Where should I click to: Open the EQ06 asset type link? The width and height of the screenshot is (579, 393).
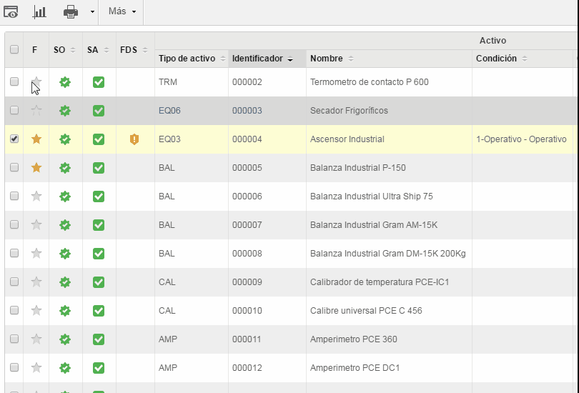pyautogui.click(x=169, y=110)
